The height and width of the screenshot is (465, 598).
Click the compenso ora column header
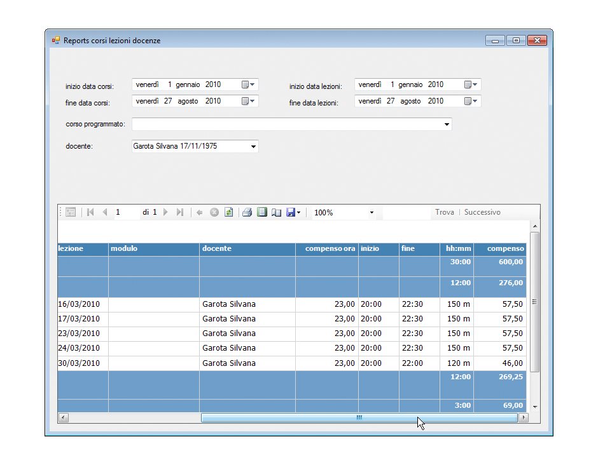(327, 248)
